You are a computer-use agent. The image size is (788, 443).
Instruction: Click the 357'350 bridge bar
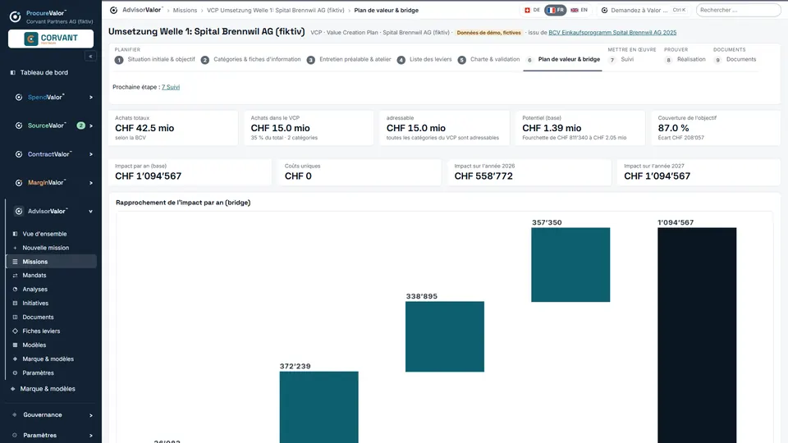coord(570,265)
